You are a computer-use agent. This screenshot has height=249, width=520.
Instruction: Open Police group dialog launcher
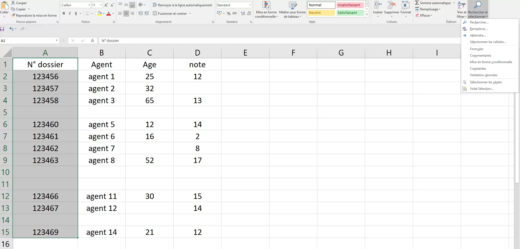click(x=114, y=22)
